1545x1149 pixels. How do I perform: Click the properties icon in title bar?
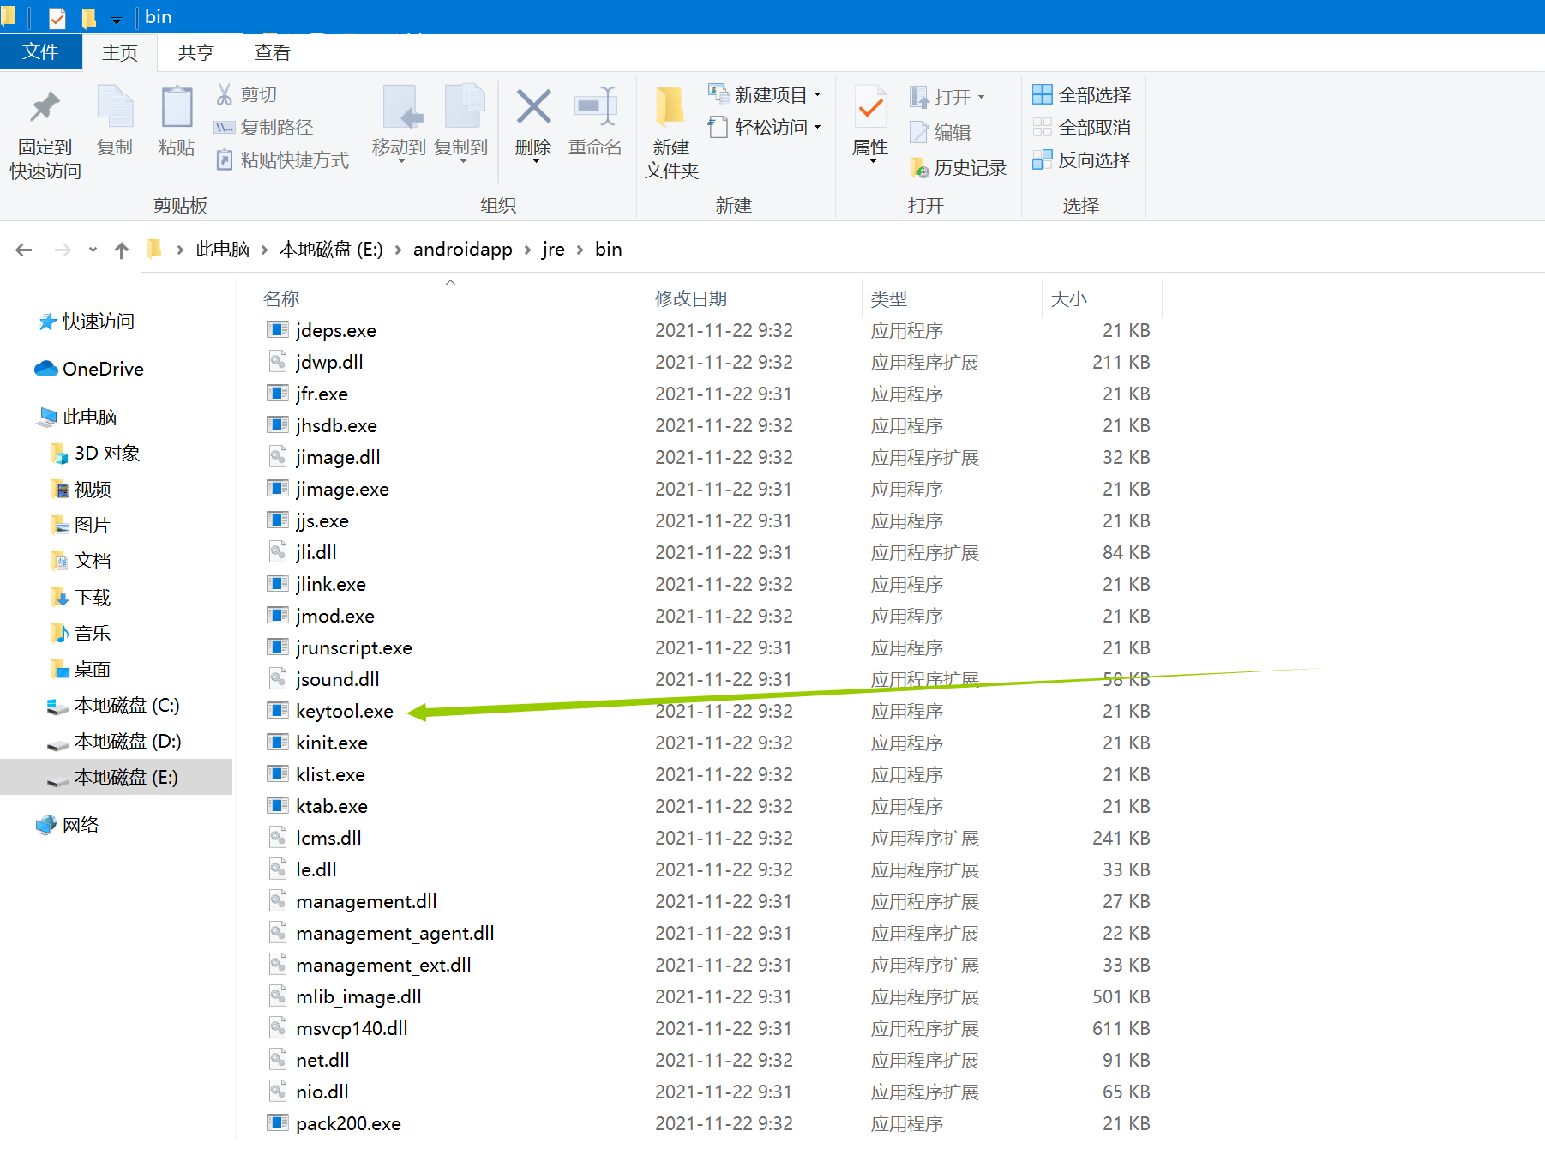tap(57, 17)
